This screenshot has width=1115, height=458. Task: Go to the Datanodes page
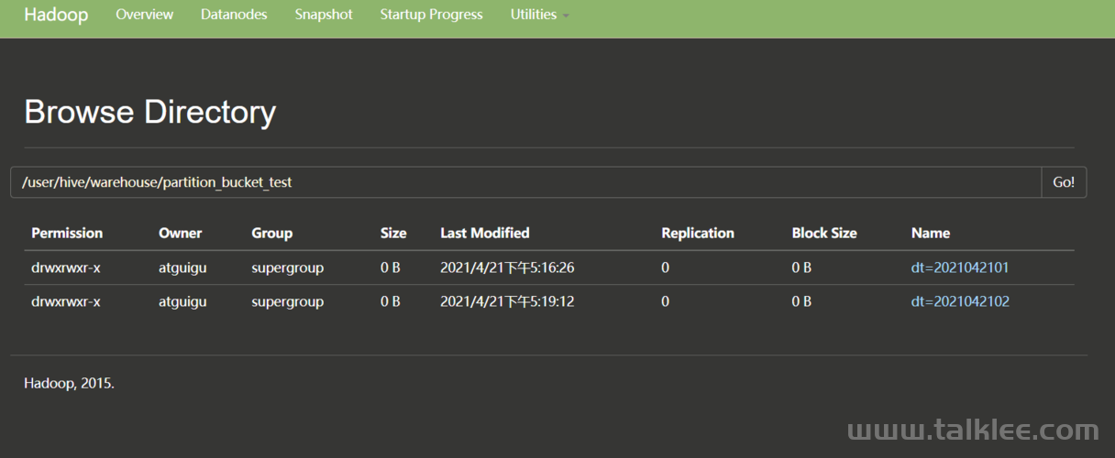pos(234,15)
